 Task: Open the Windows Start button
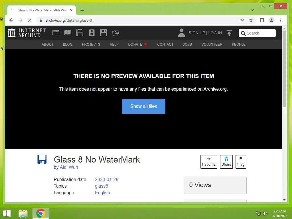(x=7, y=213)
